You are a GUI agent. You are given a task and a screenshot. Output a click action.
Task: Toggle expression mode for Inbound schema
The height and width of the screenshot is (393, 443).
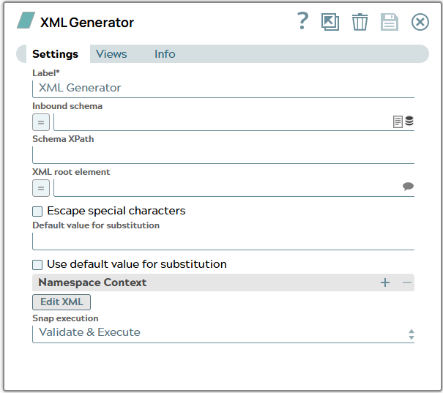tap(41, 122)
